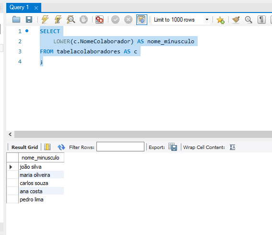Toggle Wrap Cell Content icon
The width and height of the screenshot is (272, 235).
tap(233, 147)
